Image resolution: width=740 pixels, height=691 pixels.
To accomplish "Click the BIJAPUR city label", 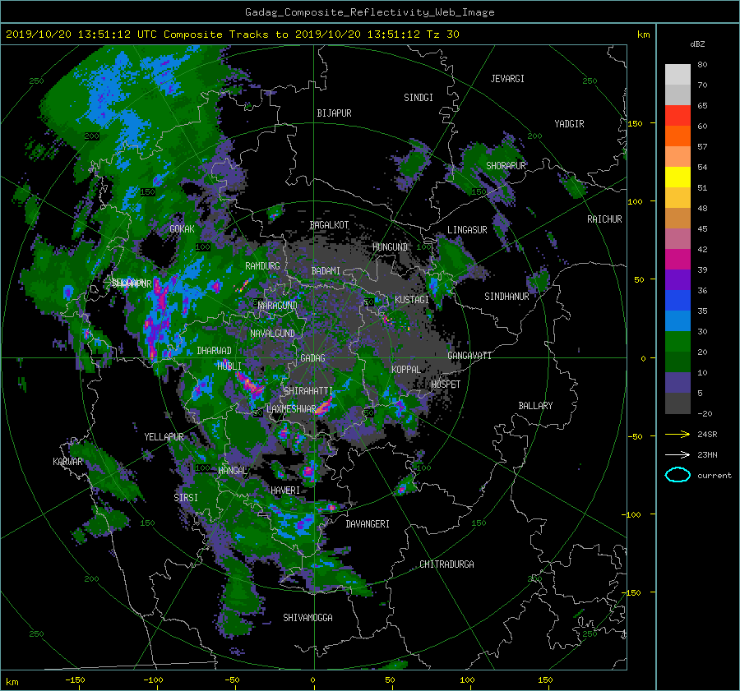I will coord(334,113).
